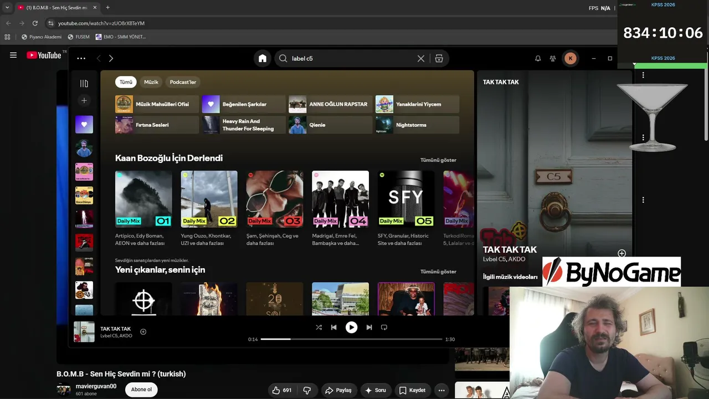Viewport: 709px width, 399px height.
Task: Select the Tümü filter chip
Action: [x=126, y=82]
